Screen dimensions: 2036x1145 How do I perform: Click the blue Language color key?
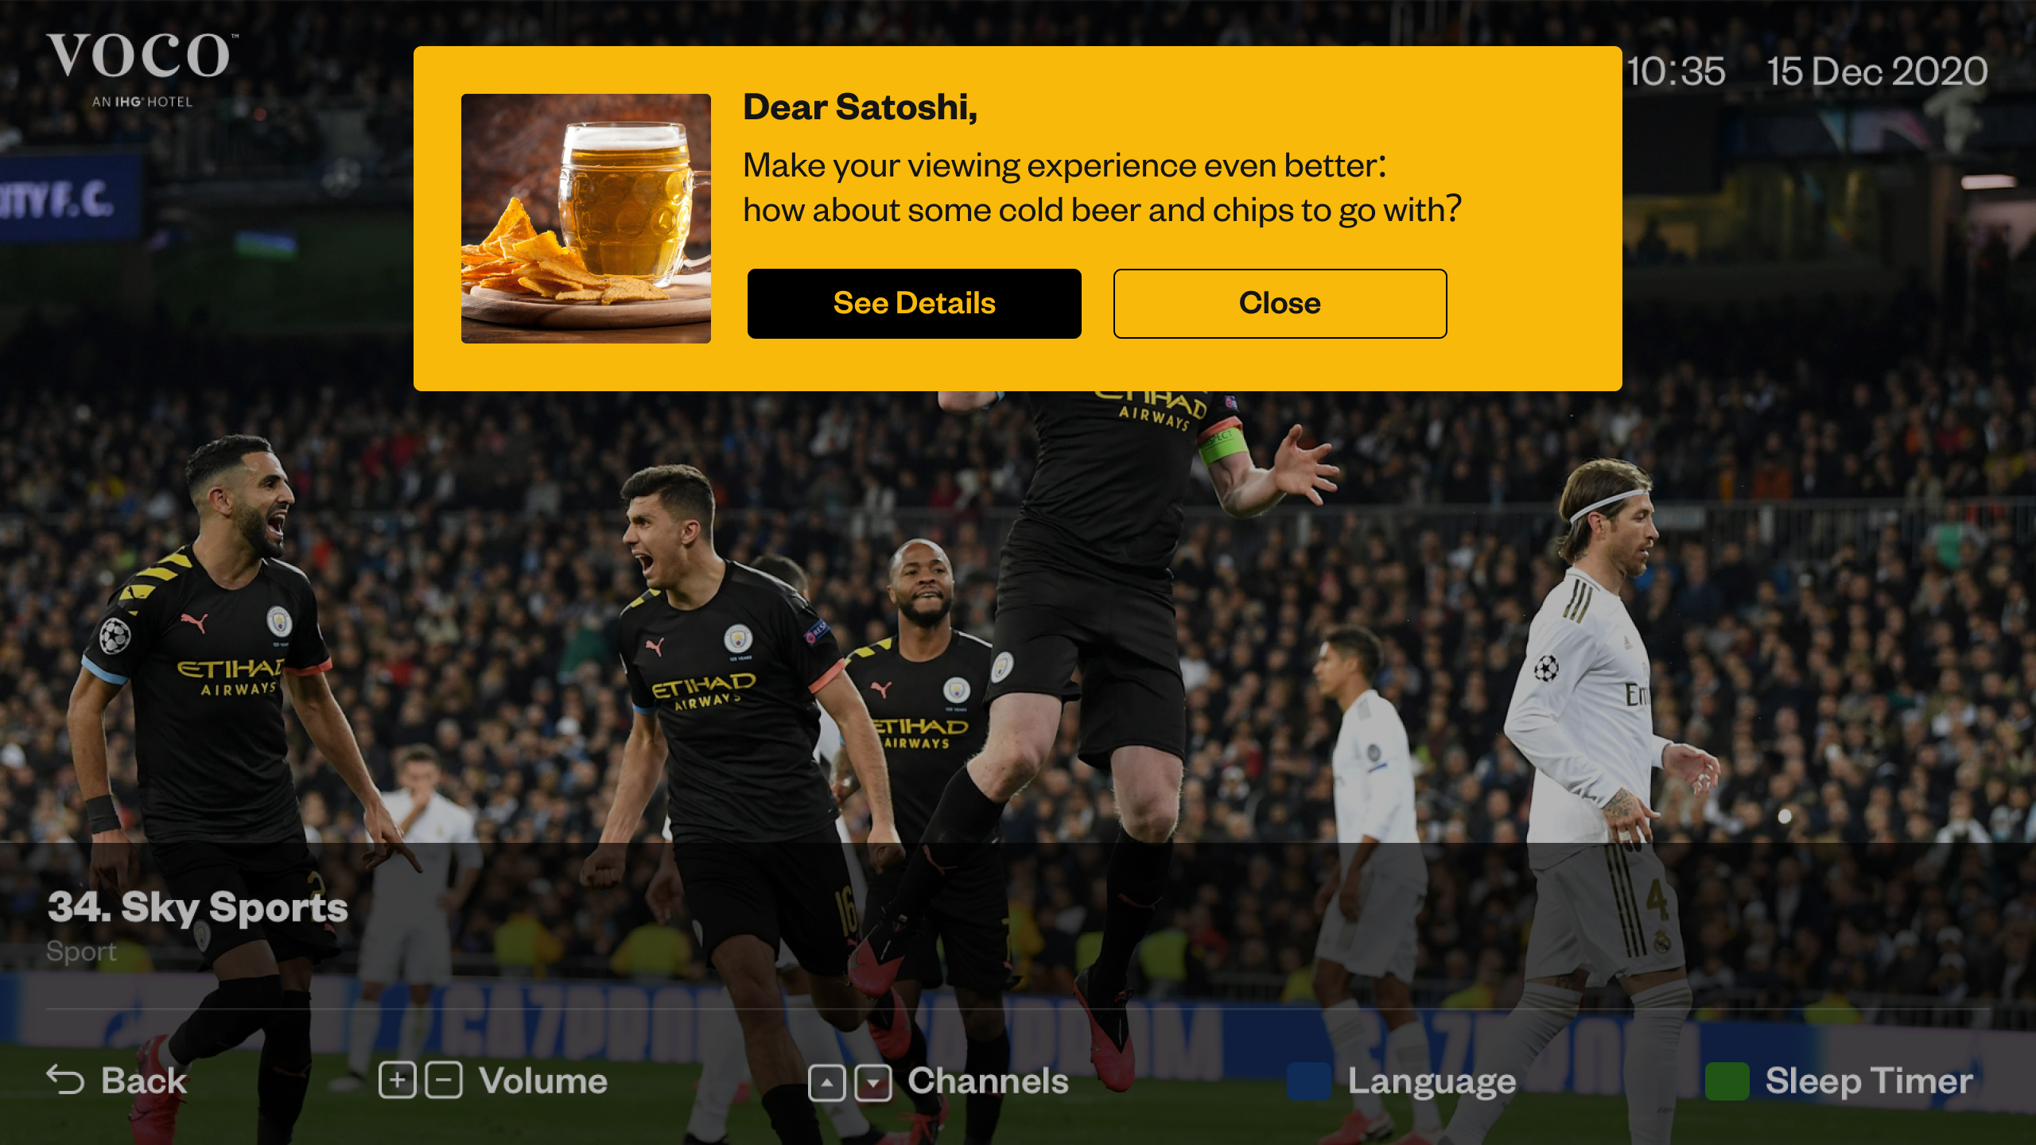tap(1309, 1081)
